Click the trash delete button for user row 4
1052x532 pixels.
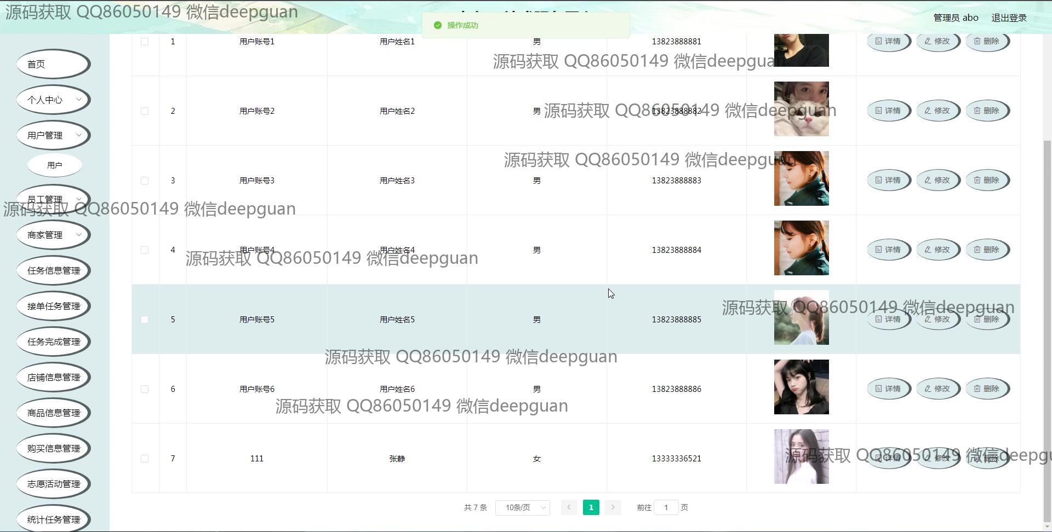pos(987,250)
